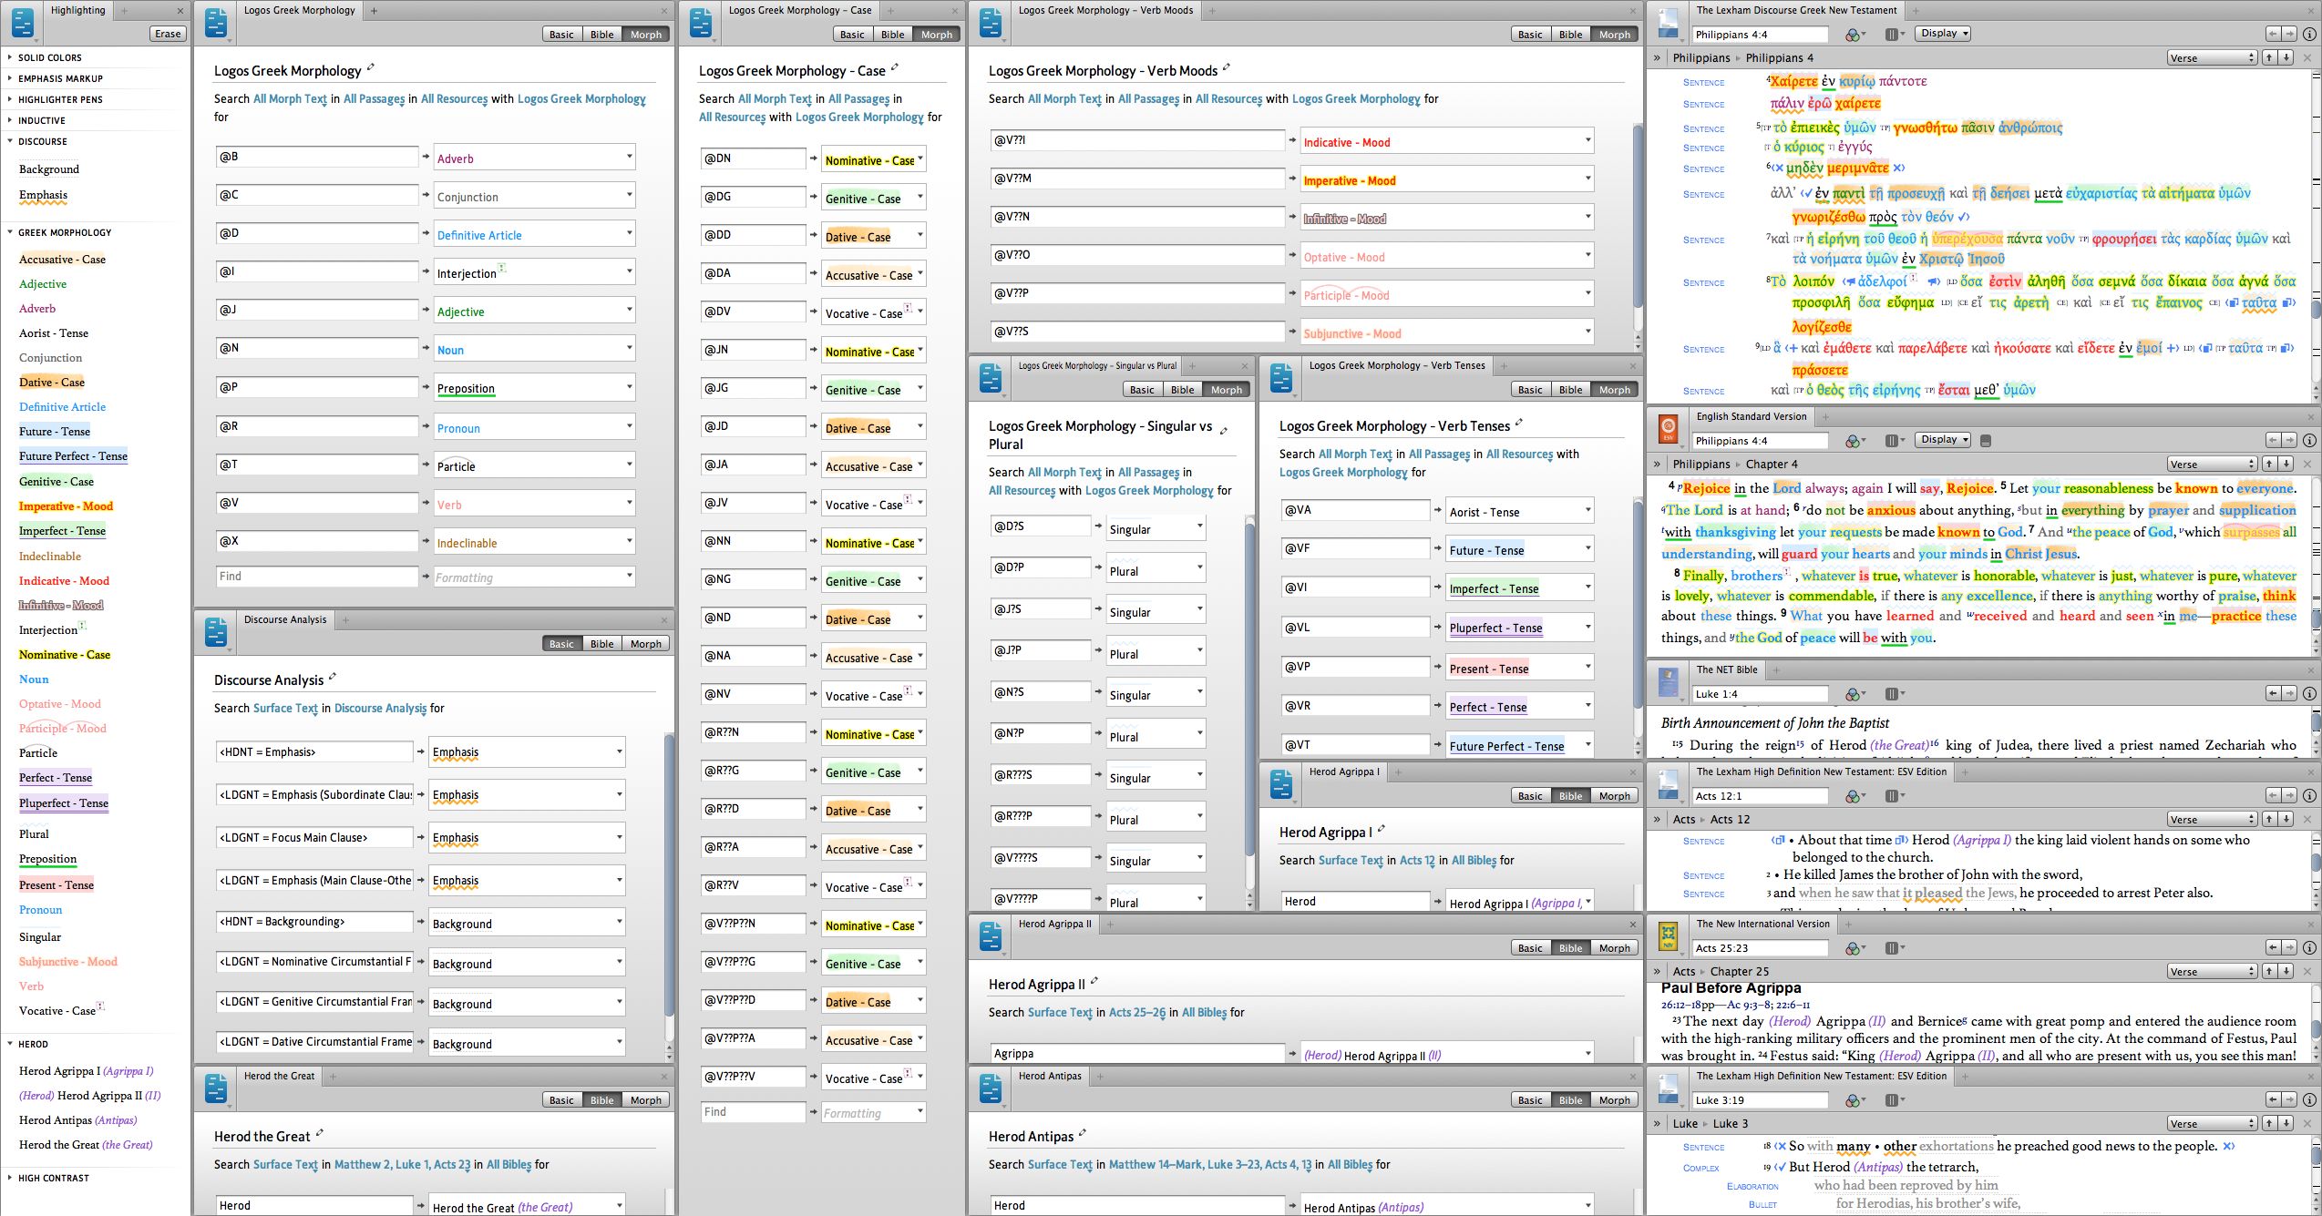Switch Logos Greek Morphology filter to Bible mode
Screen dimensions: 2322x1216
601,35
